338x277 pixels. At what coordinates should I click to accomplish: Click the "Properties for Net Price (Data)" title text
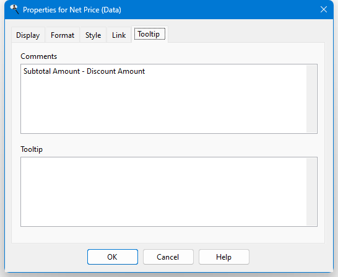72,10
